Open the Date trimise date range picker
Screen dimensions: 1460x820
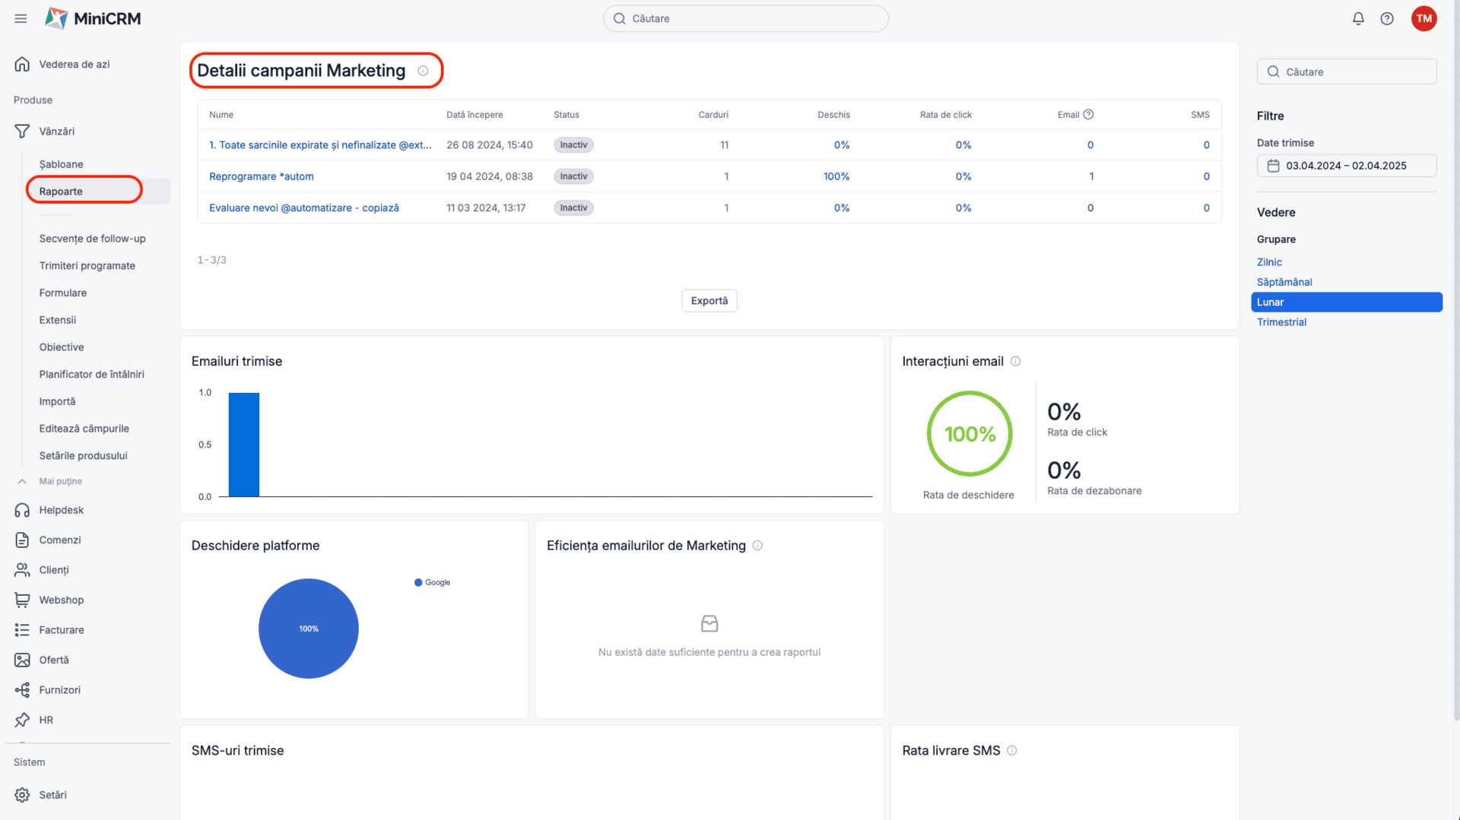click(1346, 166)
